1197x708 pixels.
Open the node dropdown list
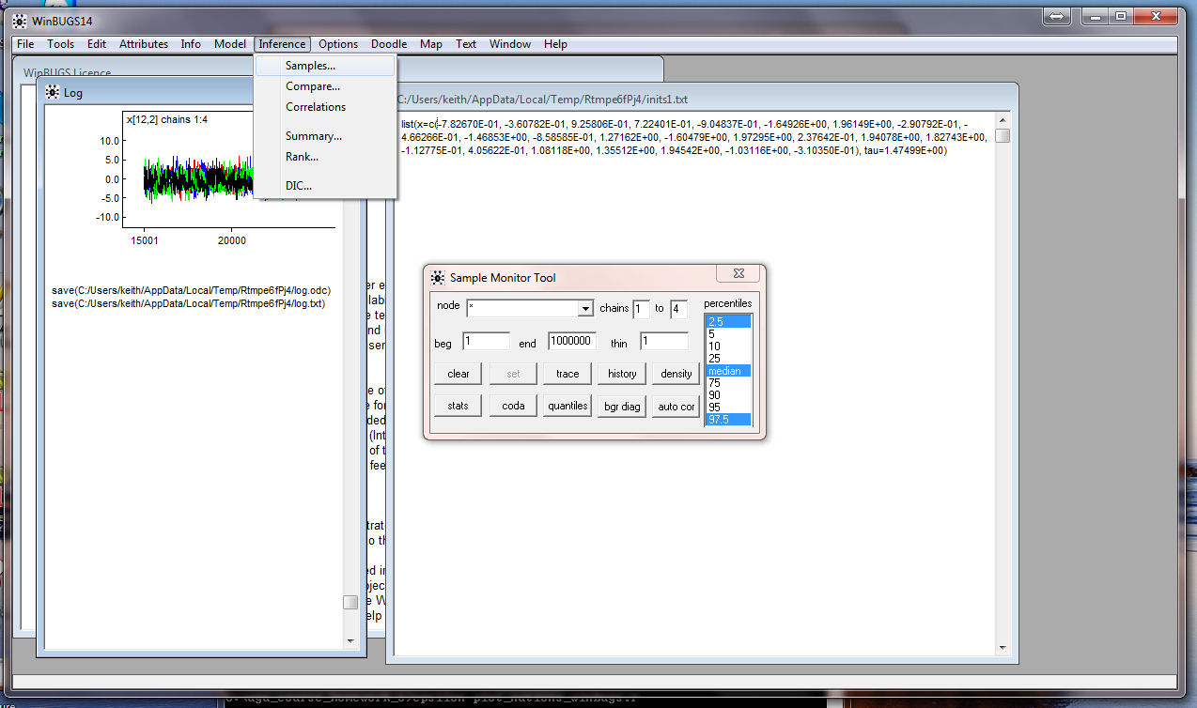tap(585, 309)
